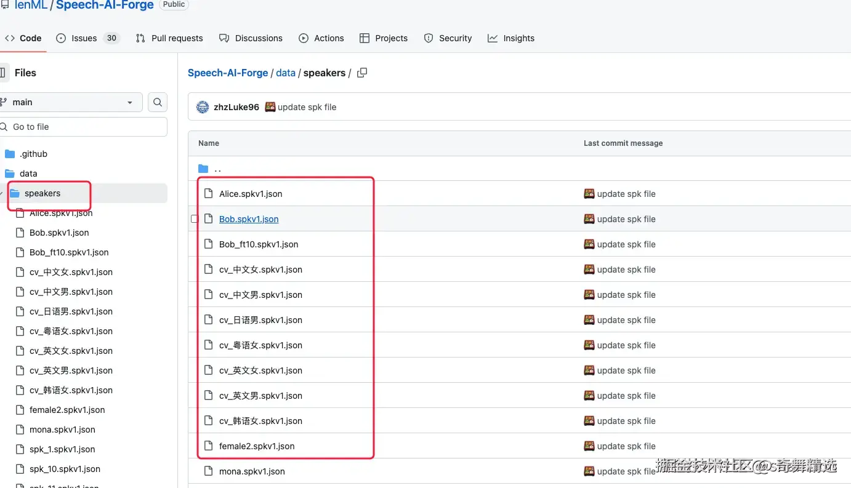Open cv_韩语女.spkv1.json in sidebar tree
851x488 pixels.
coord(71,390)
